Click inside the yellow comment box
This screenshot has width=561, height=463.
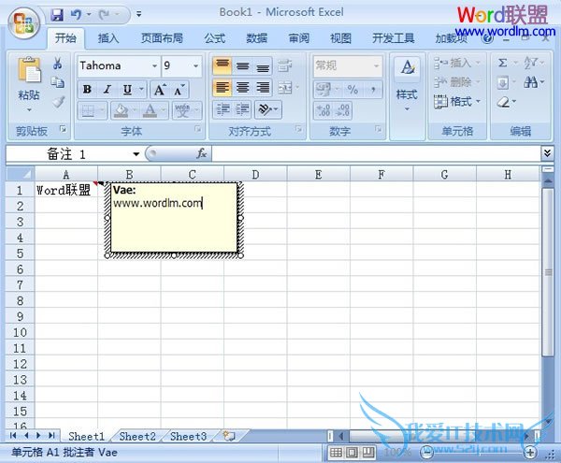click(174, 218)
